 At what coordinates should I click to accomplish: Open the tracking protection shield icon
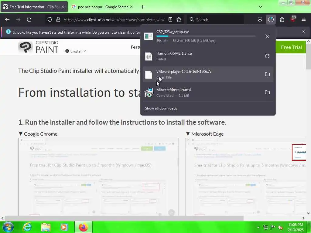(50, 20)
